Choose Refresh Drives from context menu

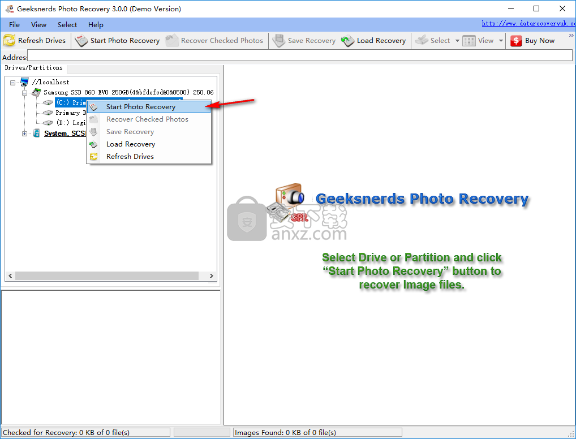coord(149,157)
